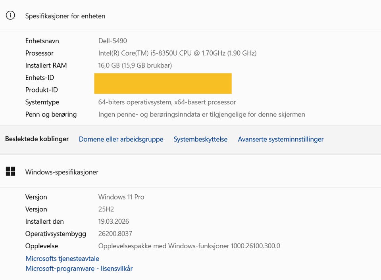381x280 pixels.
Task: Click the Prosessor specification text
Action: point(177,53)
